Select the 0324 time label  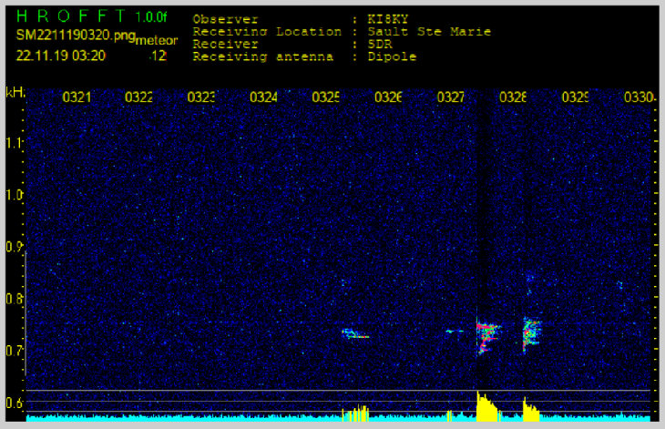click(x=263, y=97)
